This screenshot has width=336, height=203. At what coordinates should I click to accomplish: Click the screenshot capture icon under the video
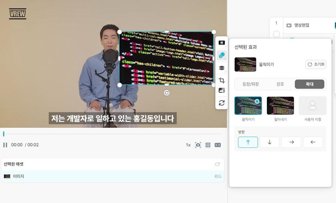198,145
